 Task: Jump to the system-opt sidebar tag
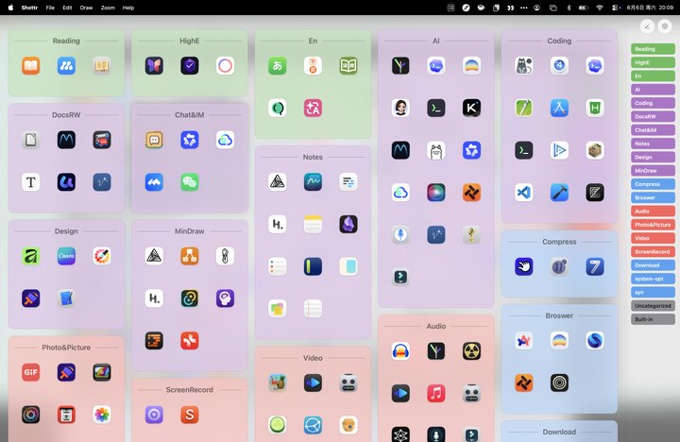[653, 279]
